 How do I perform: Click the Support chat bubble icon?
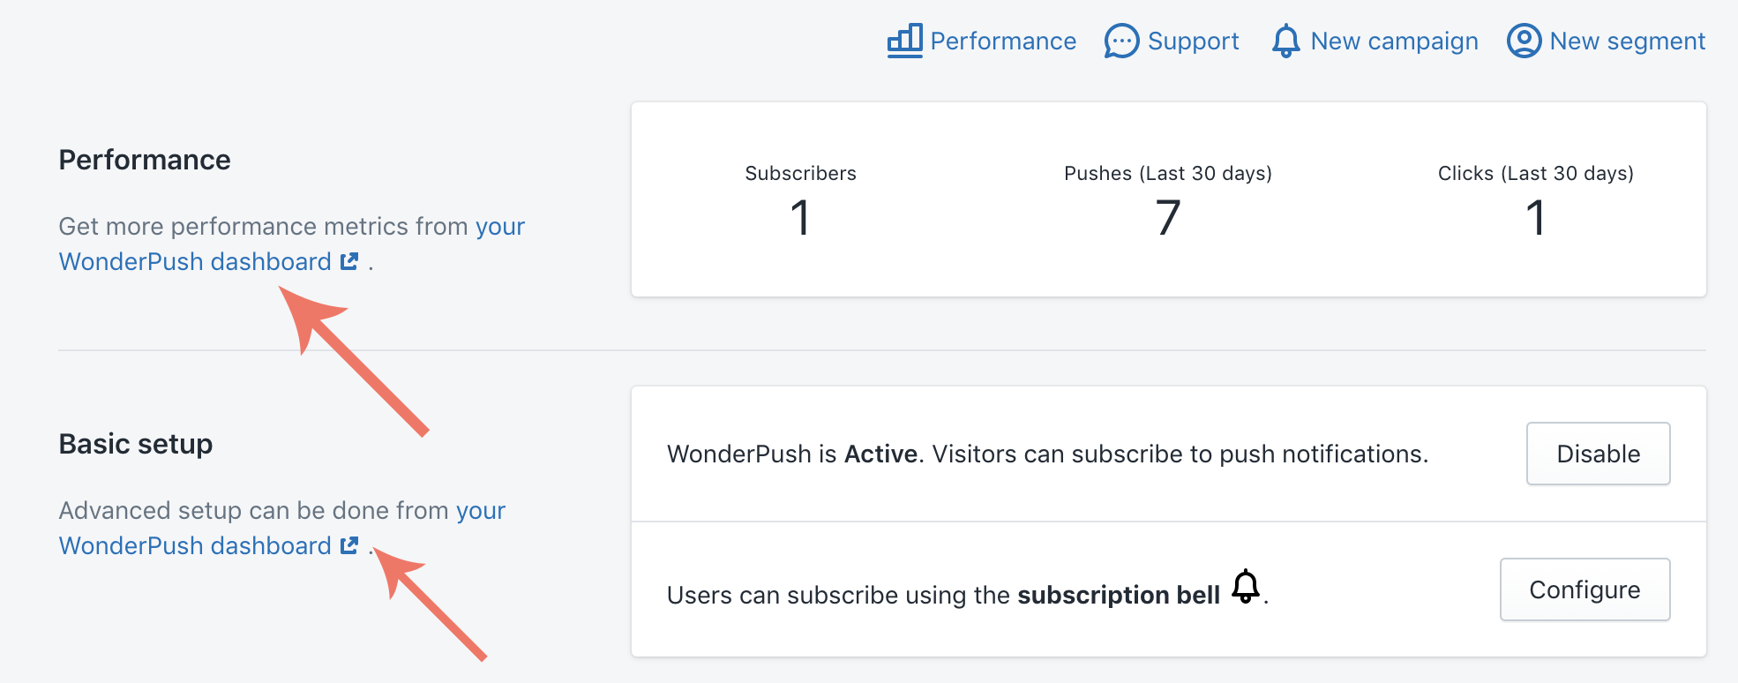[1121, 41]
